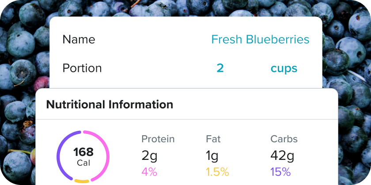
Task: Click the yellow 1.5% fat percentage
Action: click(218, 171)
